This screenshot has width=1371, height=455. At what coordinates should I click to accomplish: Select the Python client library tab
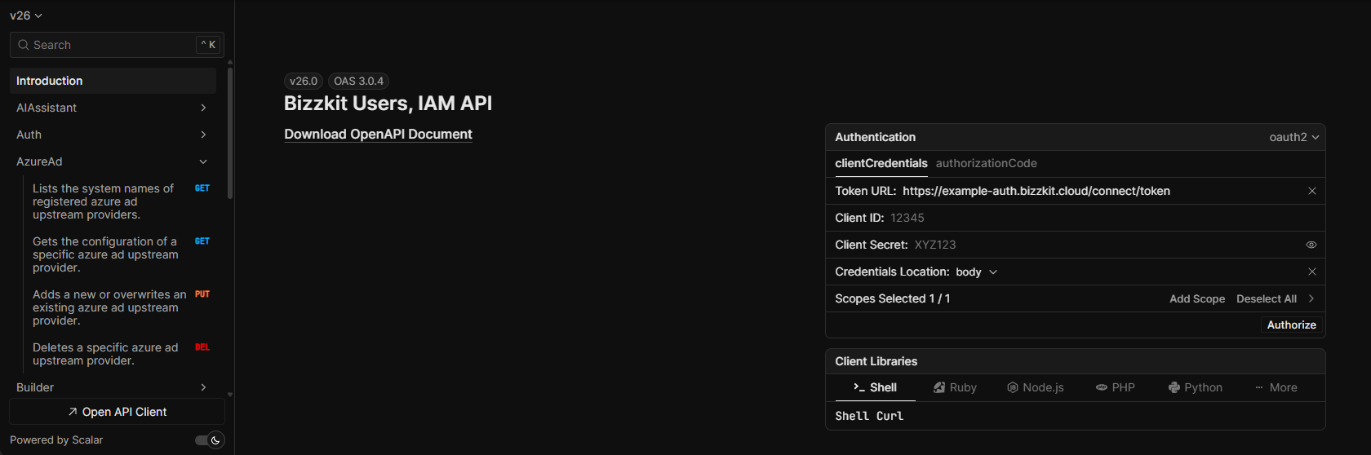[x=1196, y=387]
